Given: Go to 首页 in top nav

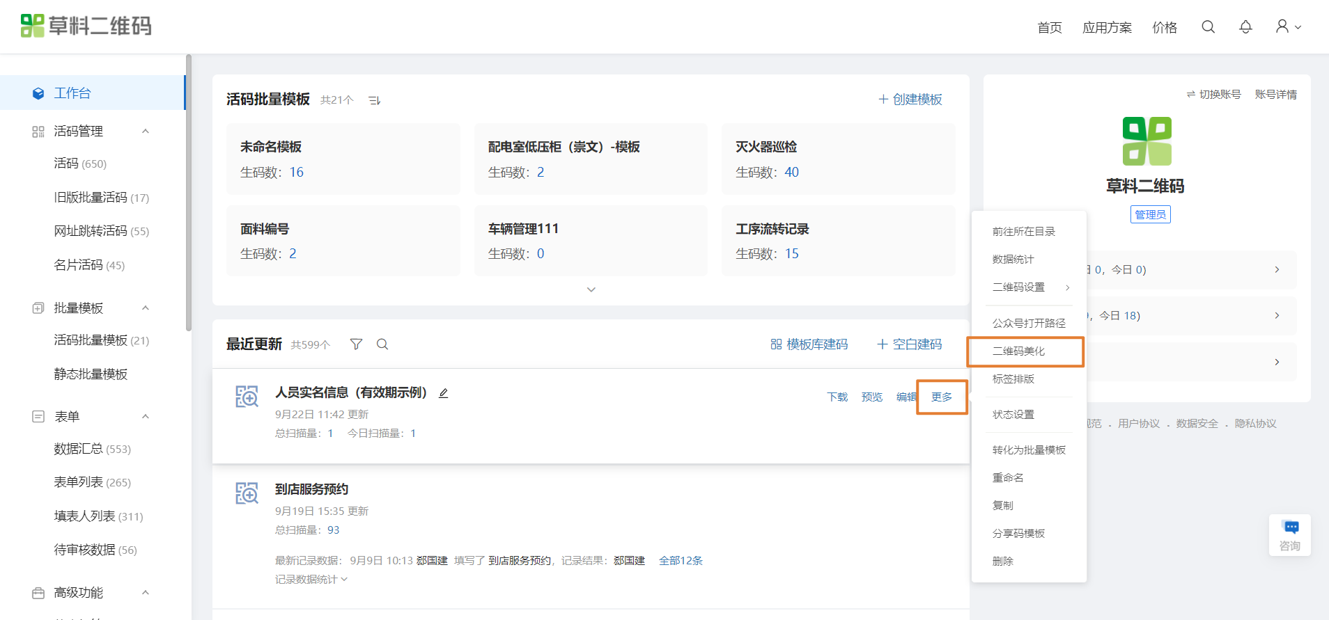Looking at the screenshot, I should pyautogui.click(x=1050, y=27).
